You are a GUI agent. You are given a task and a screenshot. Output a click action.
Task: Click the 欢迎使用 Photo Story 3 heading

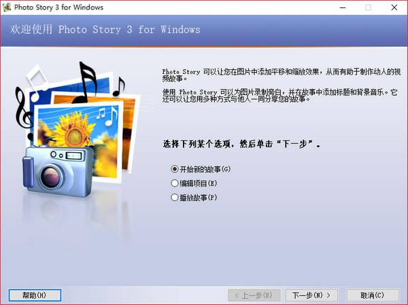tap(105, 29)
